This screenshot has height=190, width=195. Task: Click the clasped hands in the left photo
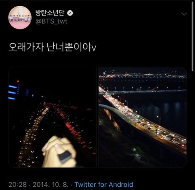coord(59,152)
